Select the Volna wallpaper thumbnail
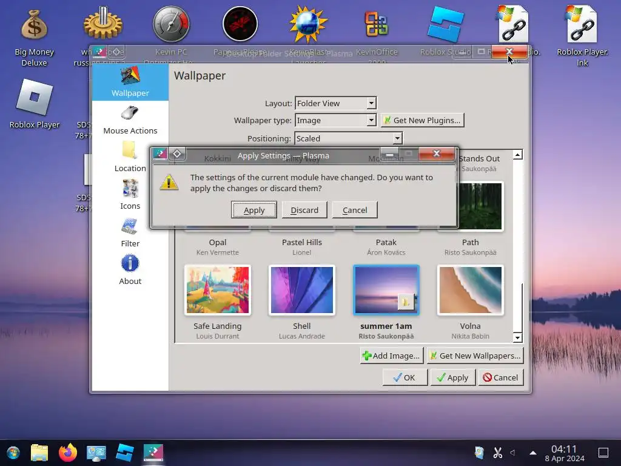Viewport: 621px width, 466px height. point(471,290)
